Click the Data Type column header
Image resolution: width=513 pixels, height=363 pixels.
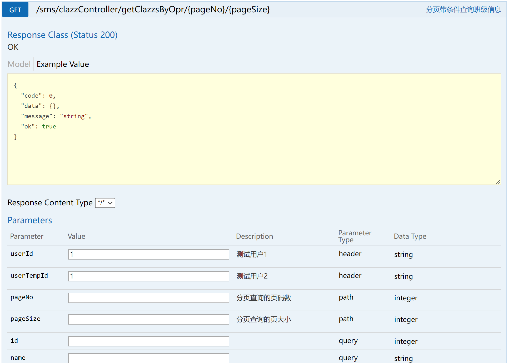(410, 236)
